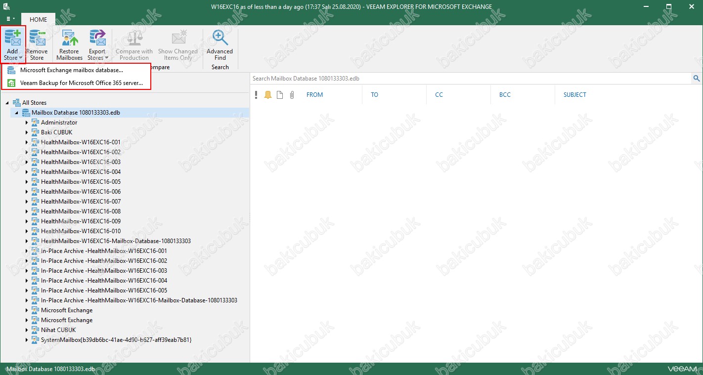Screen dimensions: 703x375
Task: Click the importance exclamation column icon
Action: [x=256, y=95]
